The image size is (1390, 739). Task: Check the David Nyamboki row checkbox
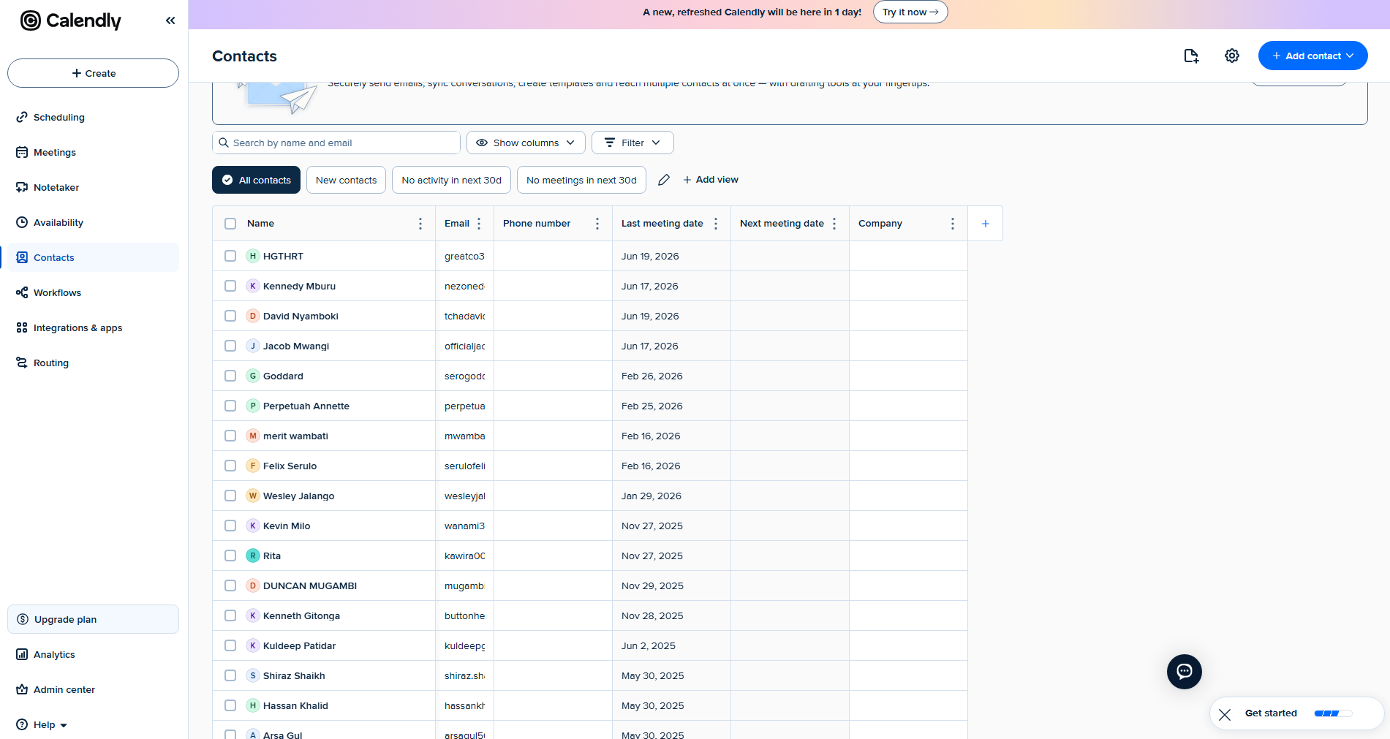[x=230, y=316]
